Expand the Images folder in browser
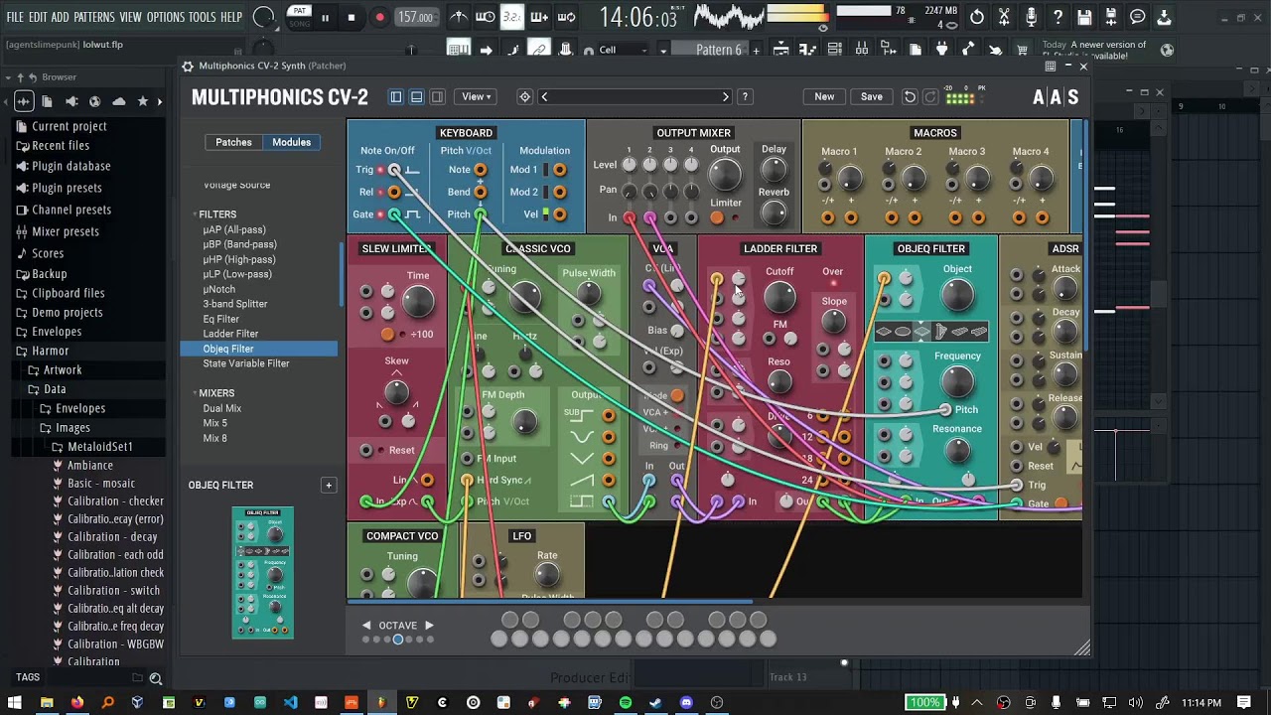 (x=71, y=428)
